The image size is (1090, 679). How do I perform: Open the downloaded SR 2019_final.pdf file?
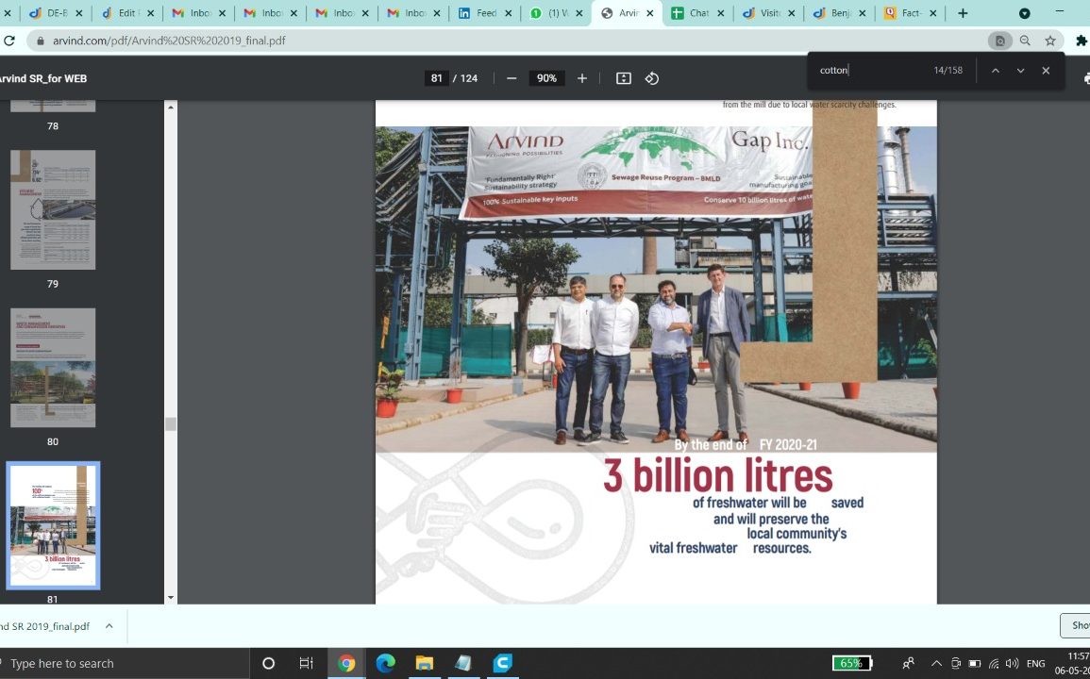tap(44, 626)
